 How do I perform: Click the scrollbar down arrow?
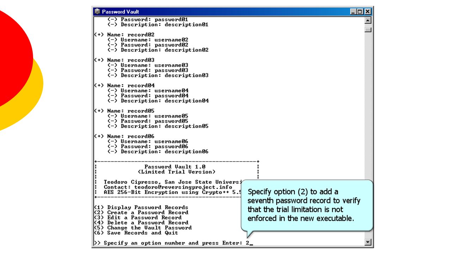click(x=368, y=242)
